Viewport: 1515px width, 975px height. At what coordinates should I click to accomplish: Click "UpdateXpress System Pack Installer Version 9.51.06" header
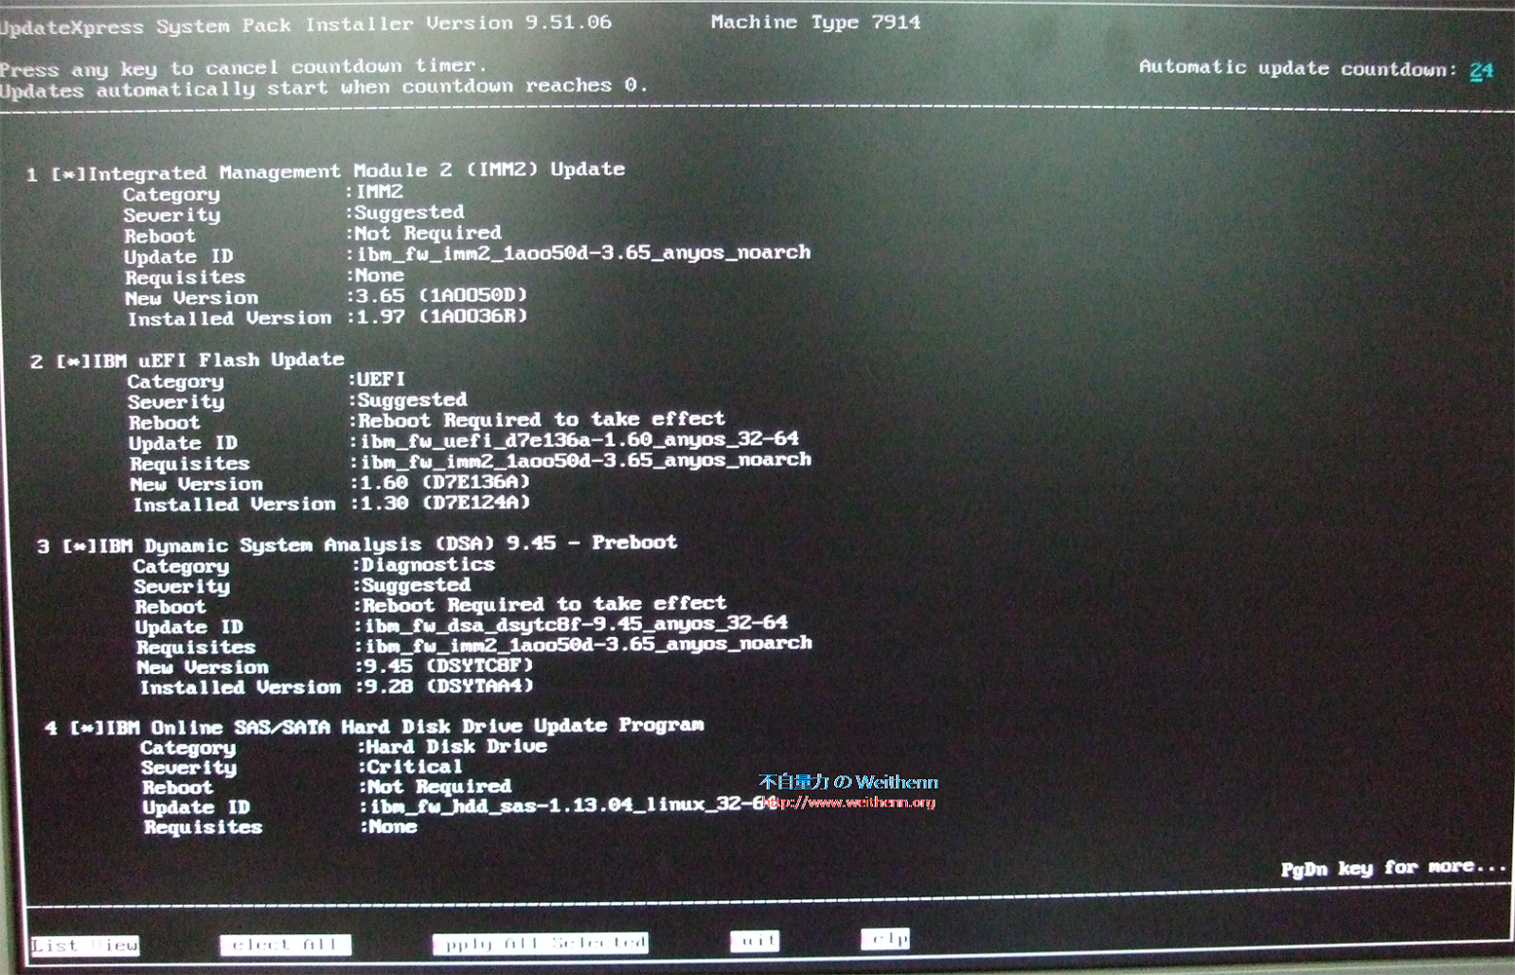pos(306,25)
